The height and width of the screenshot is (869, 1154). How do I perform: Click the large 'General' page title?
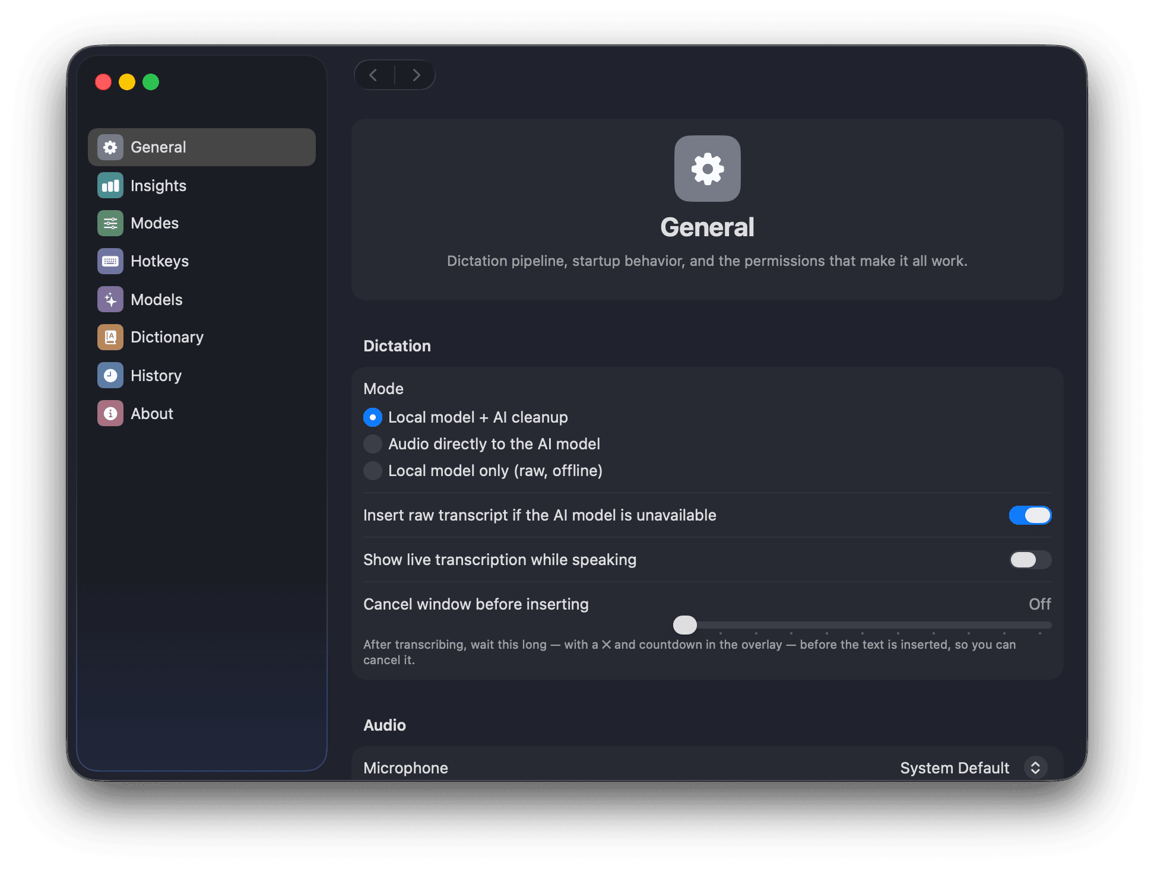[707, 227]
